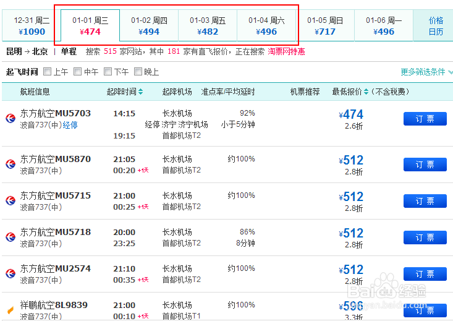
Task: Expand 更多筛选条件 filter options
Action: pyautogui.click(x=426, y=72)
